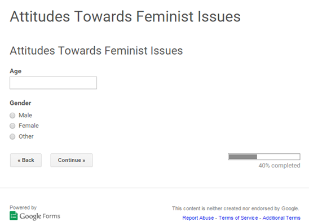Proceed using the Continue button
Image resolution: width=309 pixels, height=222 pixels.
tap(72, 160)
